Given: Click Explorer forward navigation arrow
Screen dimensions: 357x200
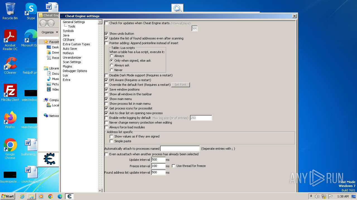Looking at the screenshot, I should pyautogui.click(x=51, y=23).
